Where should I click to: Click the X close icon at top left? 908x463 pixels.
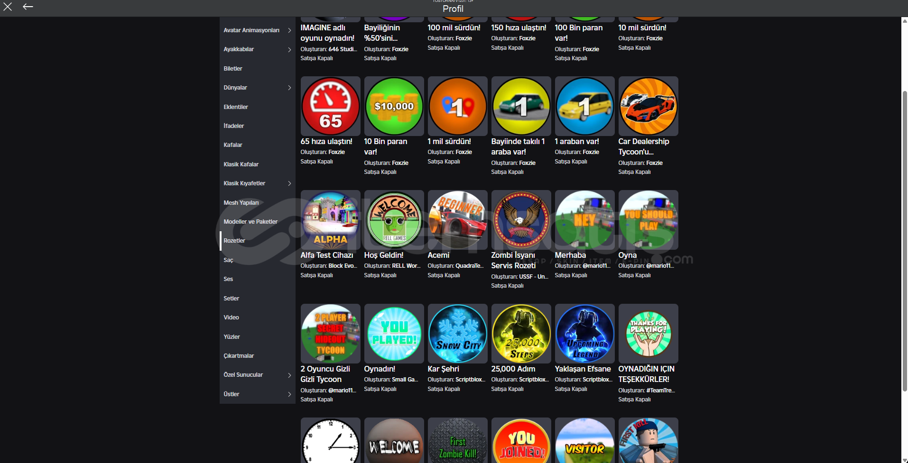8,7
